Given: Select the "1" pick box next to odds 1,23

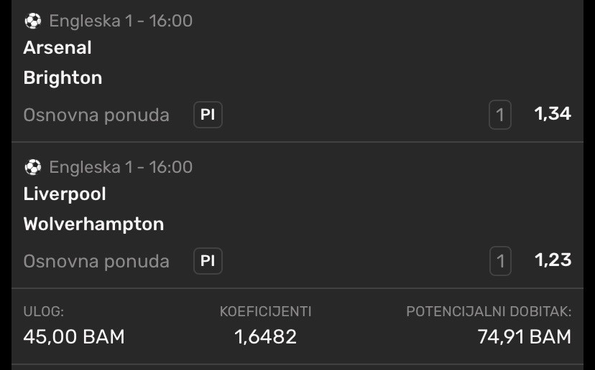Looking at the screenshot, I should [500, 261].
